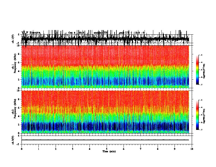Select the "start UT = 18:0:0" header text
Image resolution: width=216 pixels, height=167 pixels.
pyautogui.click(x=132, y=33)
